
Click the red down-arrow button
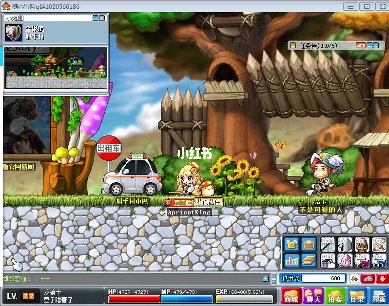click(382, 279)
